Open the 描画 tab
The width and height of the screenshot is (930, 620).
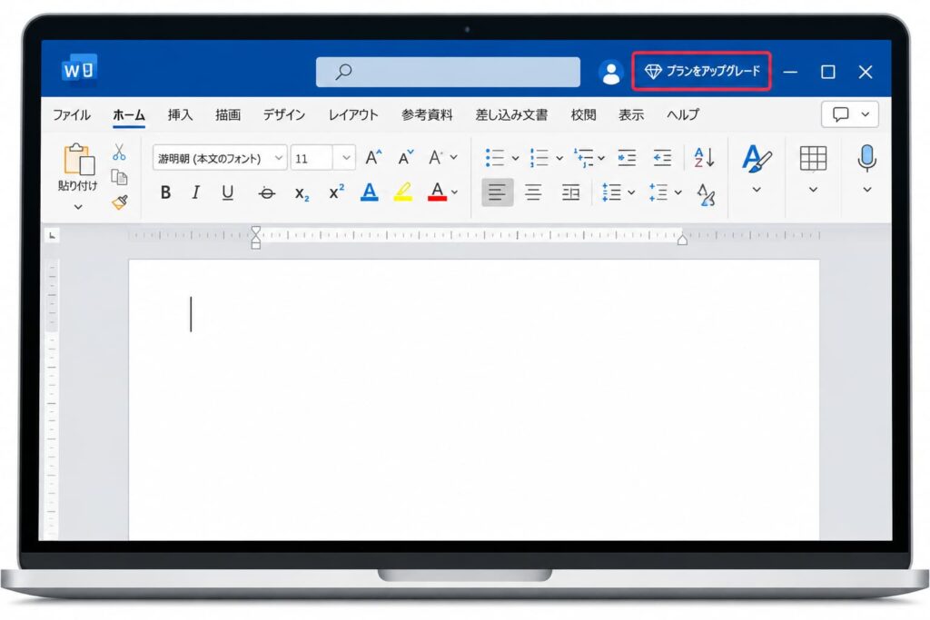(x=228, y=114)
